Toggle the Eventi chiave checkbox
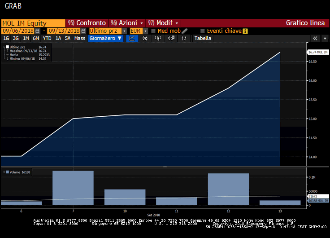This screenshot has height=238, width=330. point(203,31)
